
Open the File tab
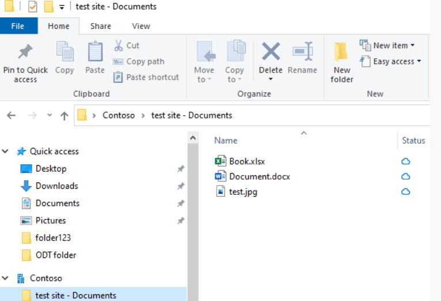pyautogui.click(x=18, y=26)
